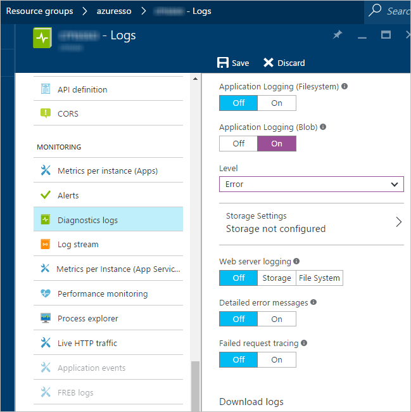411x412 pixels.
Task: Open Alerts in Monitoring menu
Action: click(68, 196)
